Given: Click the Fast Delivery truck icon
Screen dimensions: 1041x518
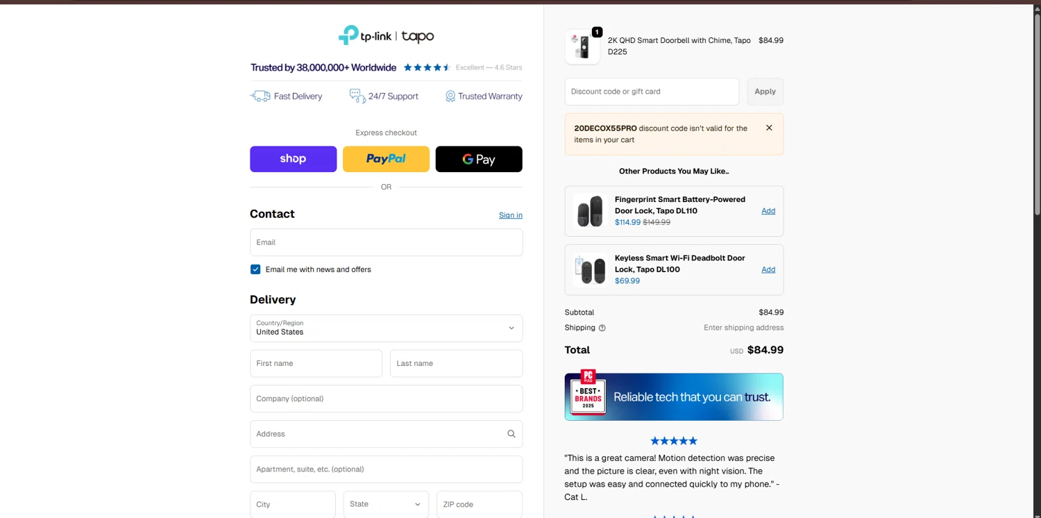Looking at the screenshot, I should coord(260,96).
